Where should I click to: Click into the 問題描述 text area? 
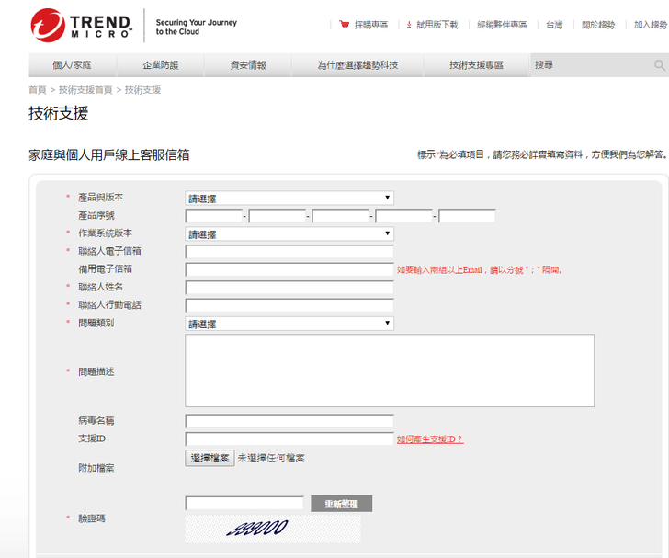click(x=390, y=370)
